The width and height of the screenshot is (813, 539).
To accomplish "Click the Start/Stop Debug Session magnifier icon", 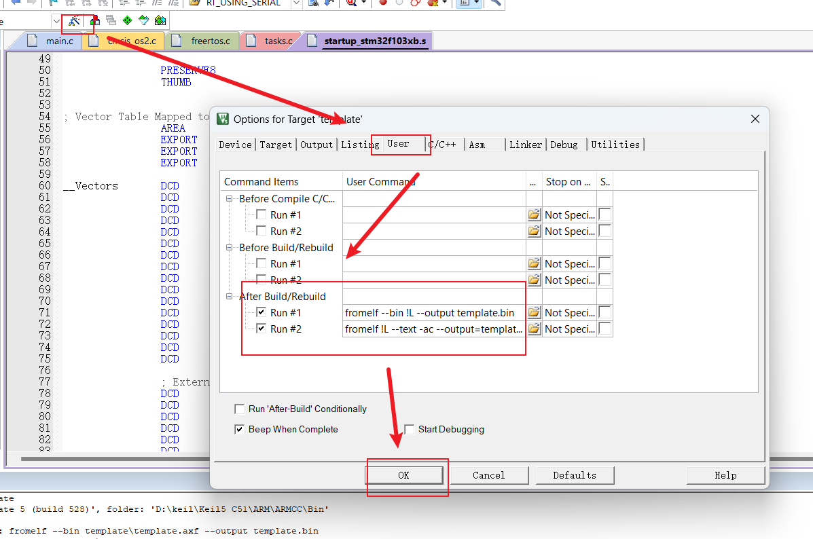I will pyautogui.click(x=352, y=3).
